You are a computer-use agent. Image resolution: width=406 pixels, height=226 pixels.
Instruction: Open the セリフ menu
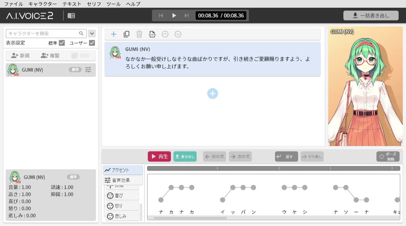(94, 4)
